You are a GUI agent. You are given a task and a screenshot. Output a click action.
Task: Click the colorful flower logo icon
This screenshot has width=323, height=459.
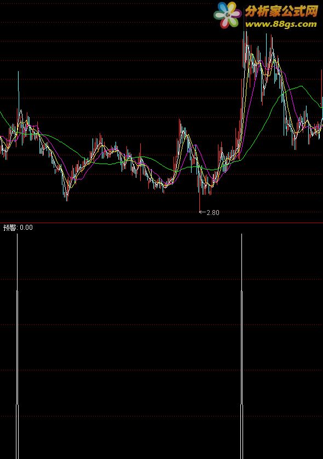[x=227, y=15]
